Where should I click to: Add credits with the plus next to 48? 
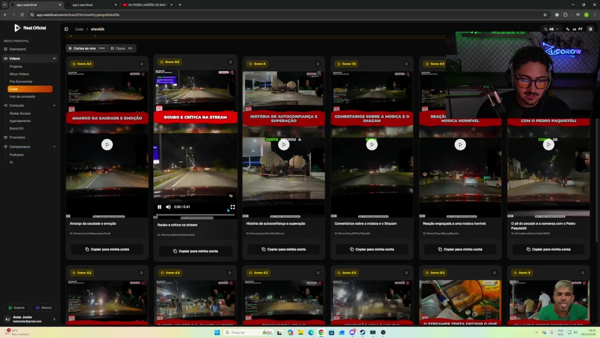pos(557,29)
